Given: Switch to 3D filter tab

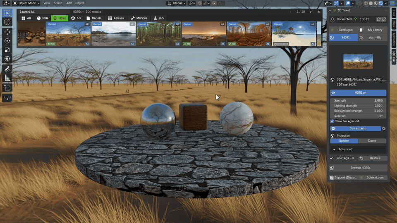Looking at the screenshot, I should coord(76,18).
